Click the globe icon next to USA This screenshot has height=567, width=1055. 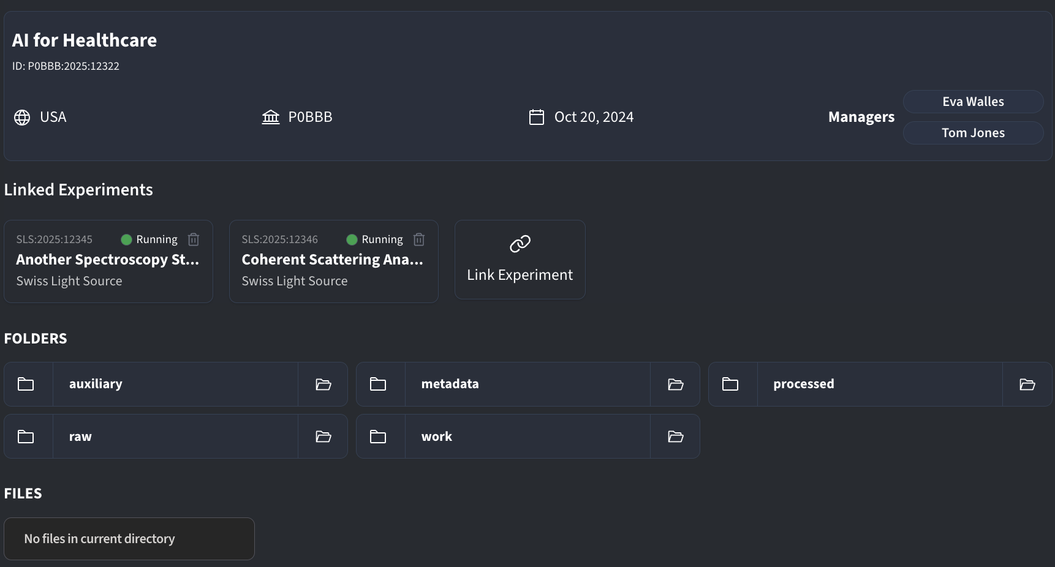(22, 117)
